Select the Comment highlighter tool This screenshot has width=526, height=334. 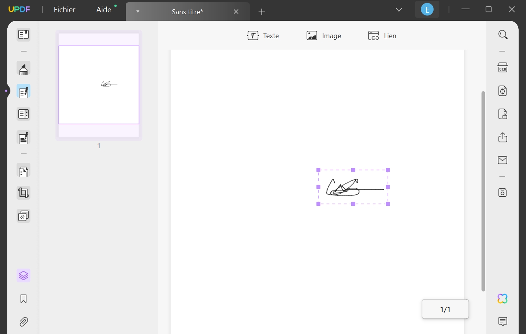(23, 68)
